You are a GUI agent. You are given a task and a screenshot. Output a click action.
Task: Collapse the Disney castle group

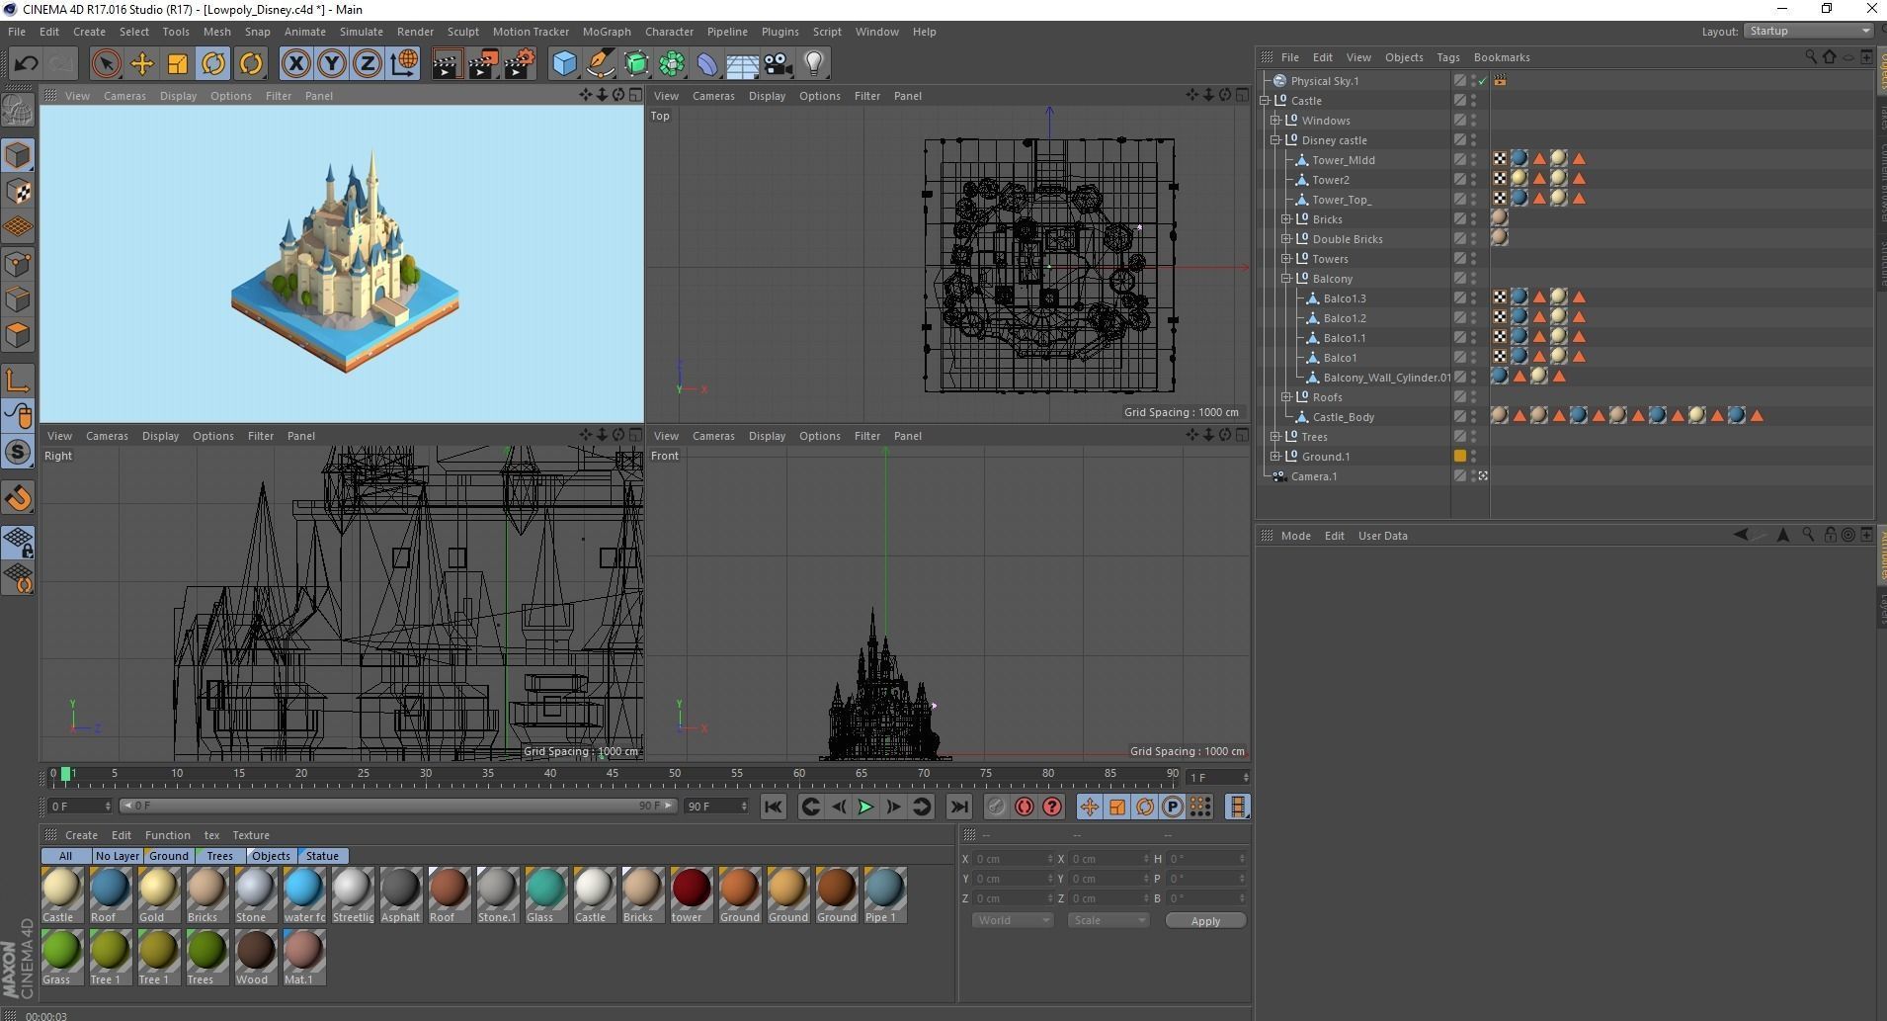coord(1275,140)
